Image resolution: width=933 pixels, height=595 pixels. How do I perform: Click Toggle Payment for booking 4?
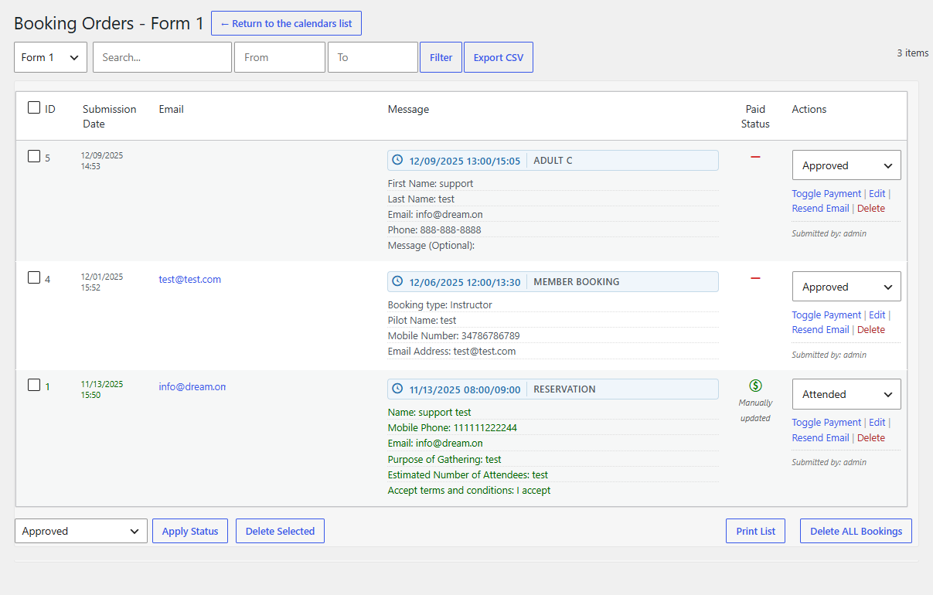pyautogui.click(x=826, y=315)
